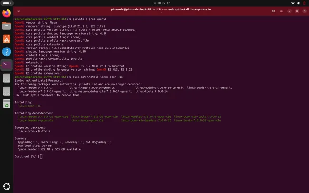This screenshot has width=309, height=193.
Task: Click the battery indicator in top bar
Action: click(x=304, y=3)
